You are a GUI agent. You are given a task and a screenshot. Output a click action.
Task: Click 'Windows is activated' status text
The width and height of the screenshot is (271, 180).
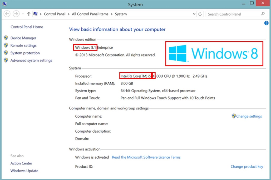tap(92, 157)
